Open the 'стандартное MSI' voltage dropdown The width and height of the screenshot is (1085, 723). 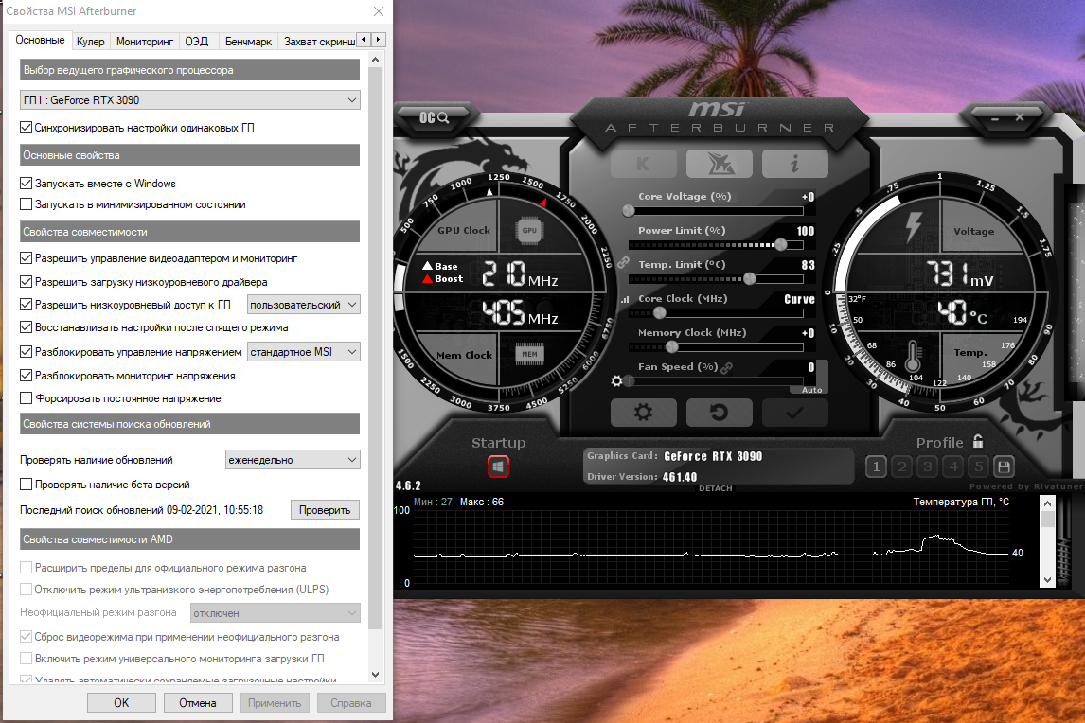click(x=304, y=351)
